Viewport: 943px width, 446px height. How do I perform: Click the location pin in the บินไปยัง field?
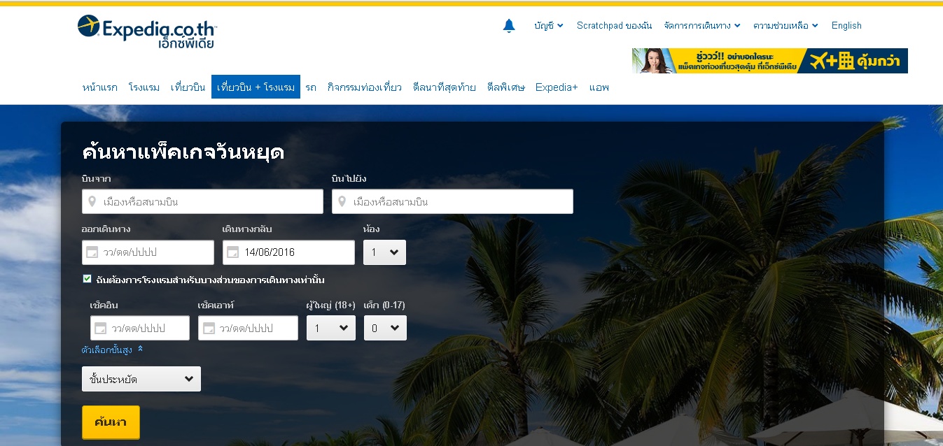click(x=342, y=202)
